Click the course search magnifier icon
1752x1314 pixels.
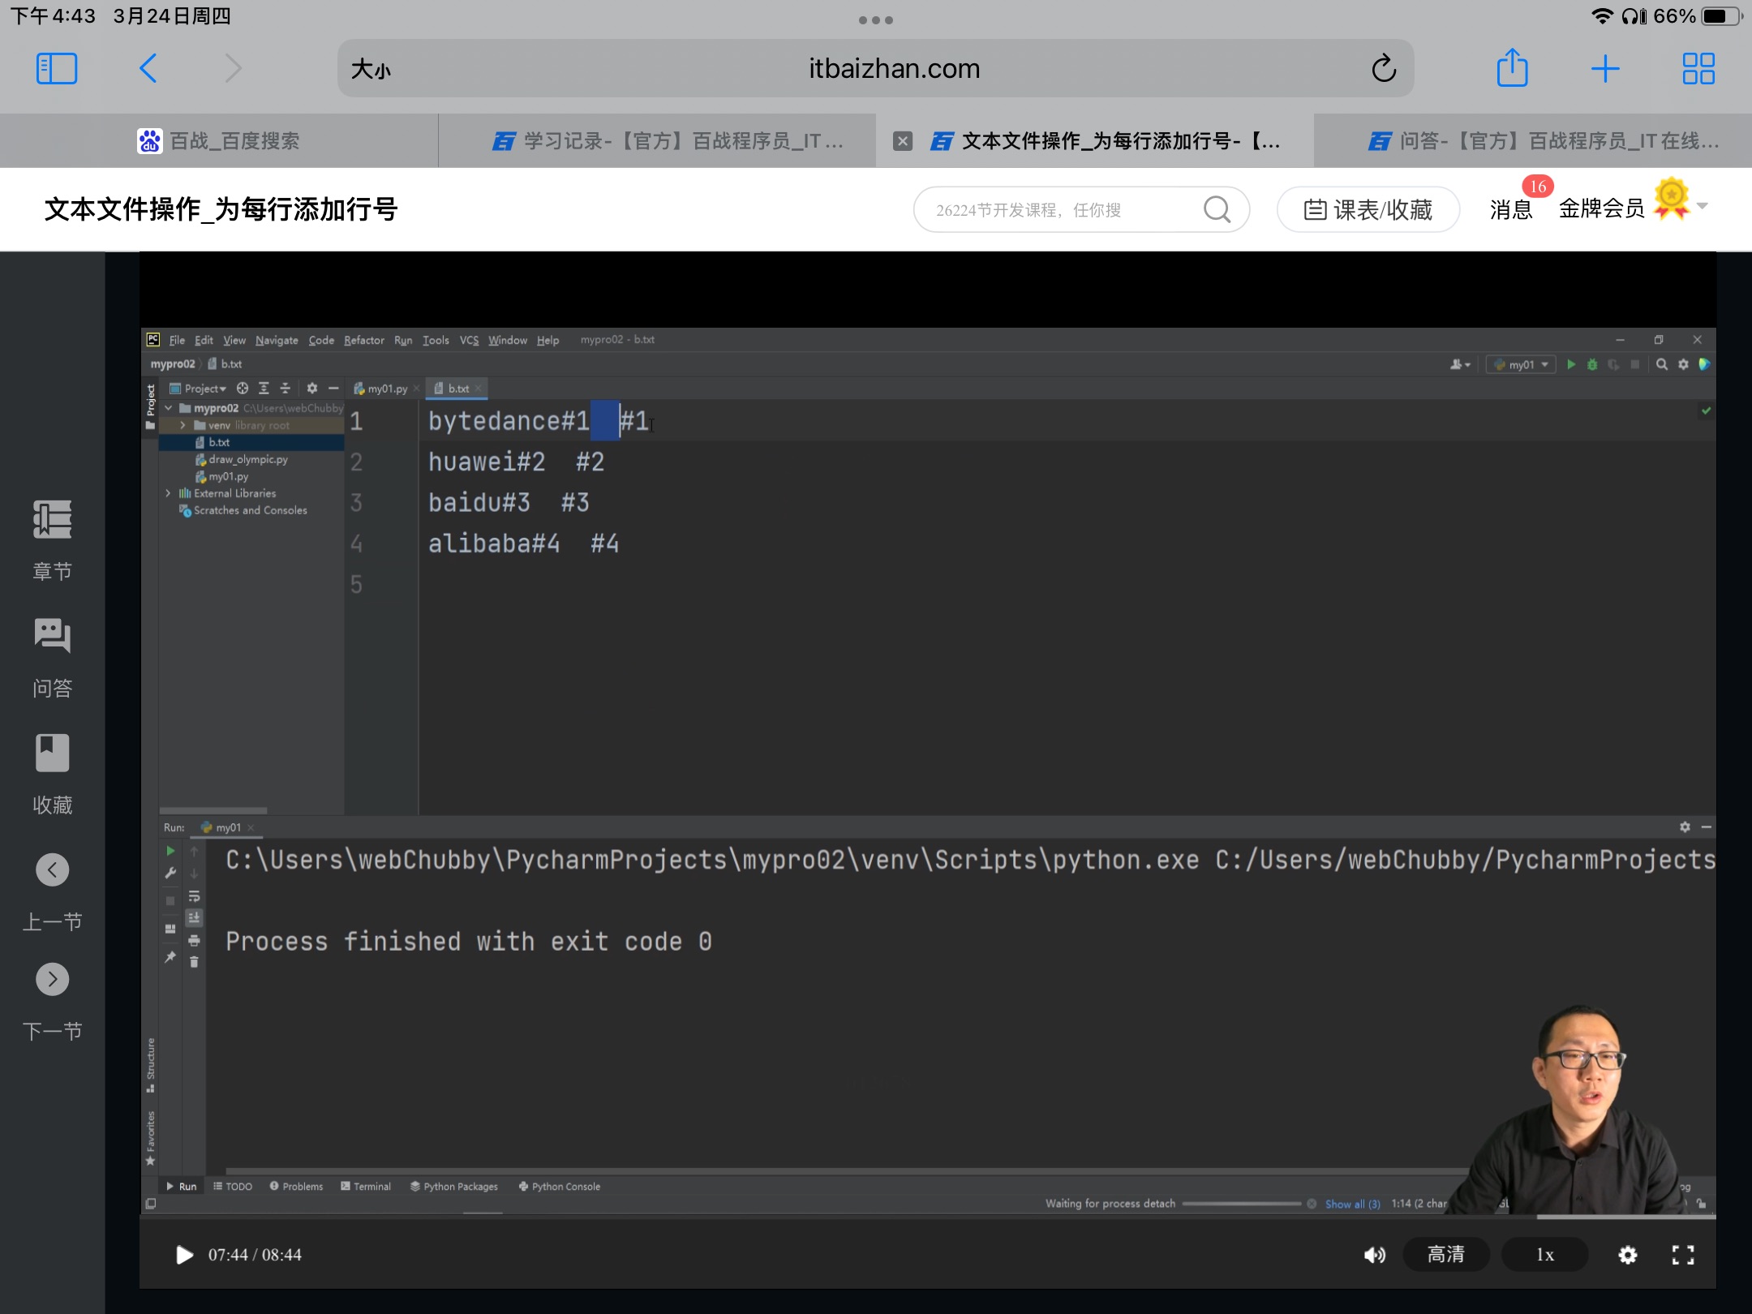pyautogui.click(x=1217, y=210)
